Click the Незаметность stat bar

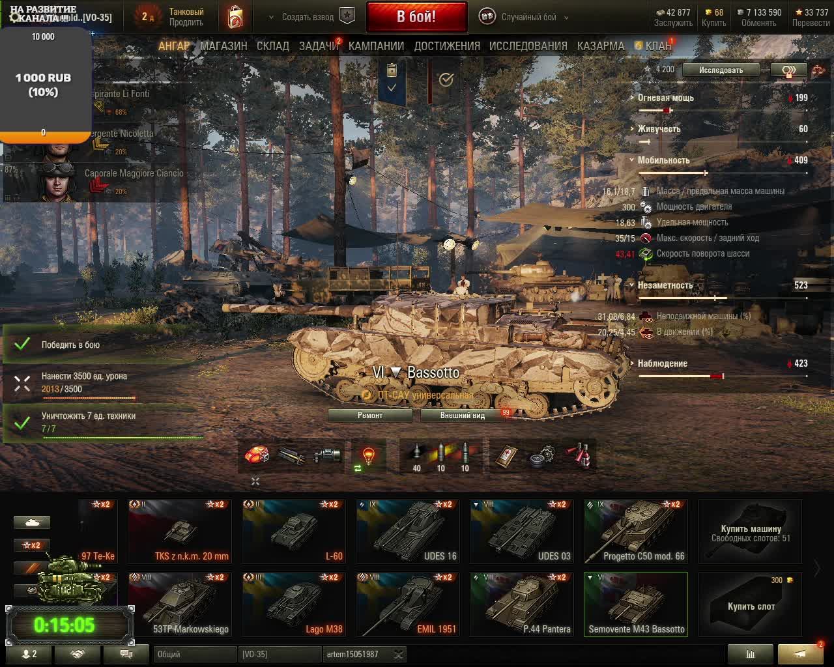(723, 298)
